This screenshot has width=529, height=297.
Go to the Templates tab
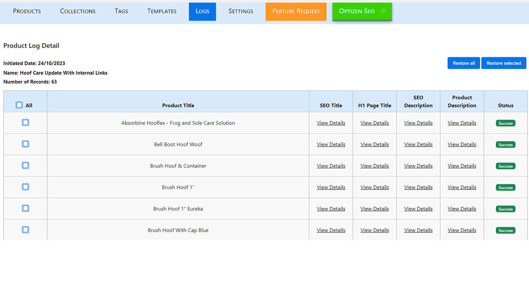pos(162,11)
